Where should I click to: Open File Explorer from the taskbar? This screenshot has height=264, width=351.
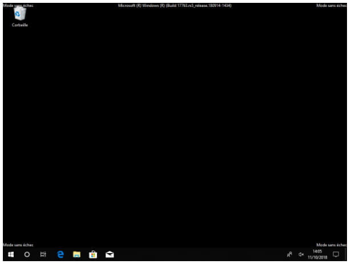click(x=76, y=255)
